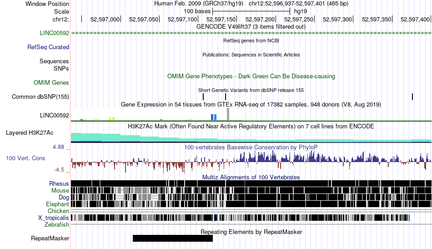Viewport: 432px width, 249px height.
Task: Select the Common dbSNP(155) track label
Action: (x=40, y=97)
